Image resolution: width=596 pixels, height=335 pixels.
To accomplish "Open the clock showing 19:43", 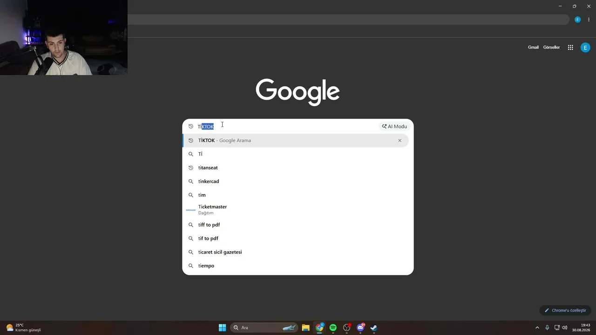I will coord(582,328).
